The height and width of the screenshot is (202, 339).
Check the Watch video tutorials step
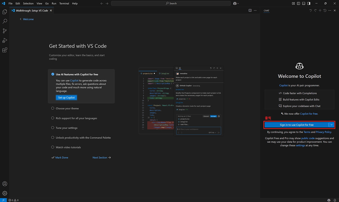coord(52,147)
